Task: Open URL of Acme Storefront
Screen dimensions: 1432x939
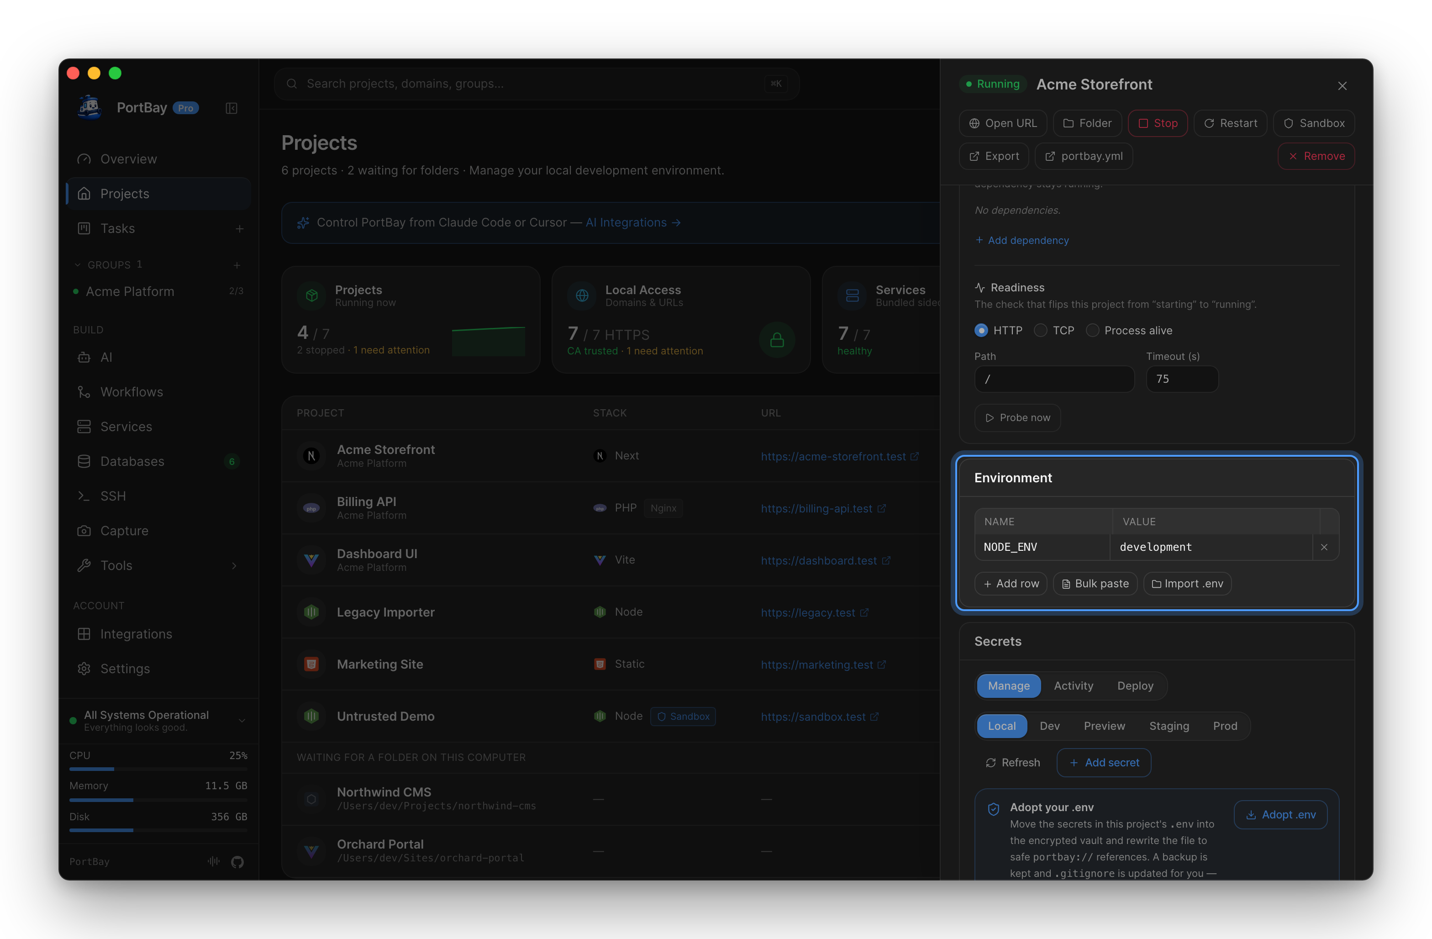Action: click(1003, 123)
